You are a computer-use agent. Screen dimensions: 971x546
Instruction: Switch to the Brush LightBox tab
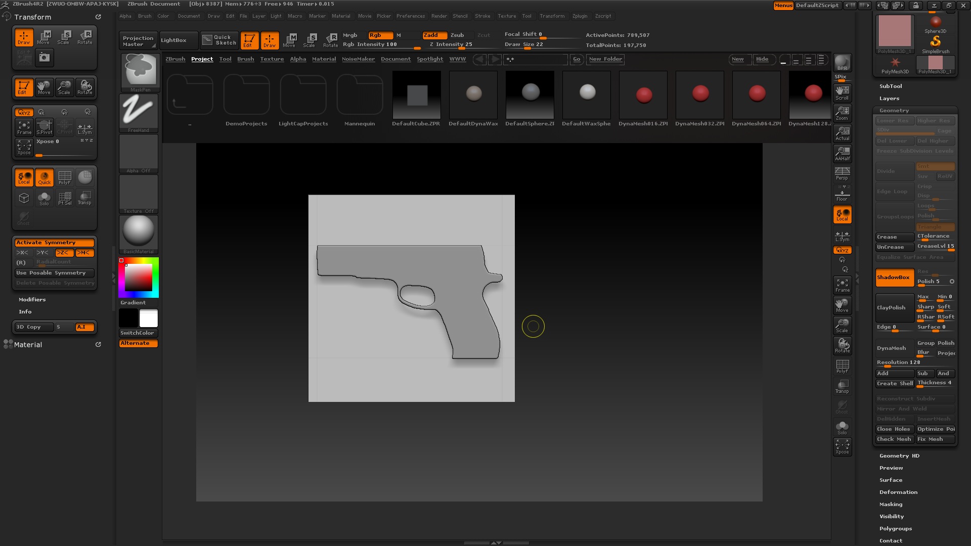point(245,59)
